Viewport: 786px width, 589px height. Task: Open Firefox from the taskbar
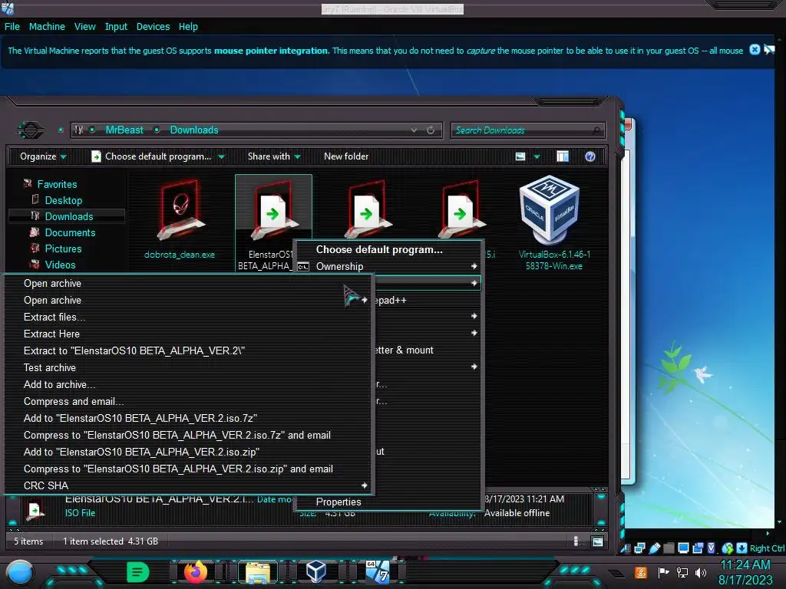point(196,571)
